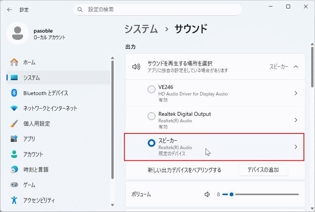Maximize the settings window

click(x=288, y=7)
